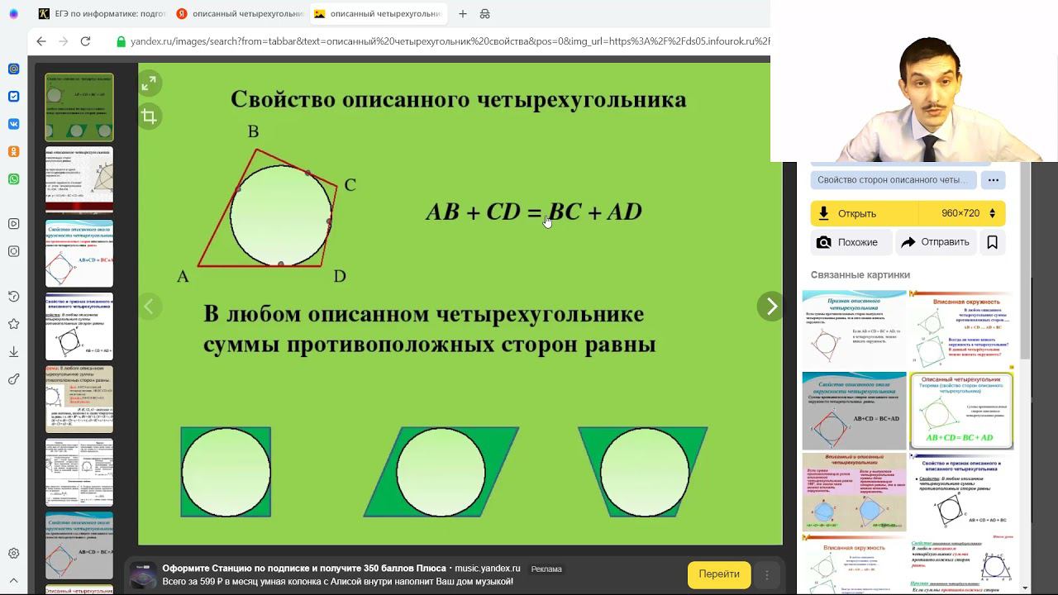
Task: Show the next image with the right arrow
Action: pos(770,307)
